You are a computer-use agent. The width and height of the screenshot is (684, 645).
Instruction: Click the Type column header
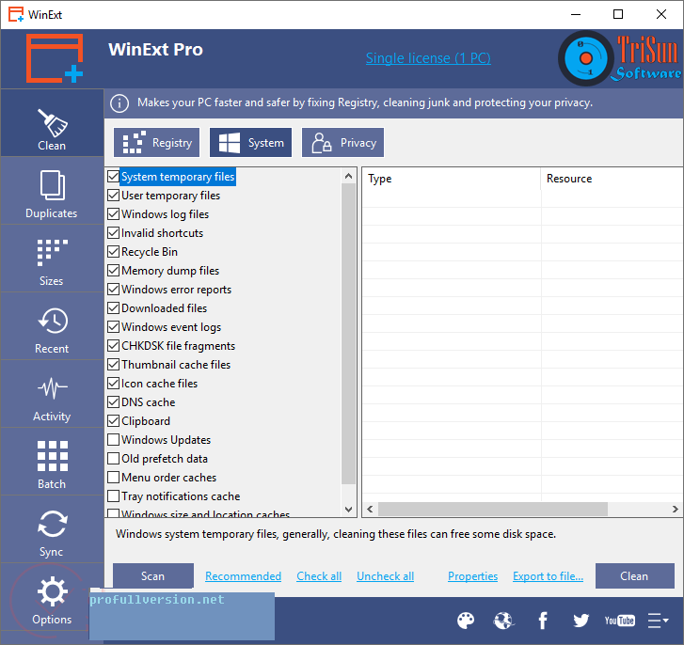click(452, 179)
